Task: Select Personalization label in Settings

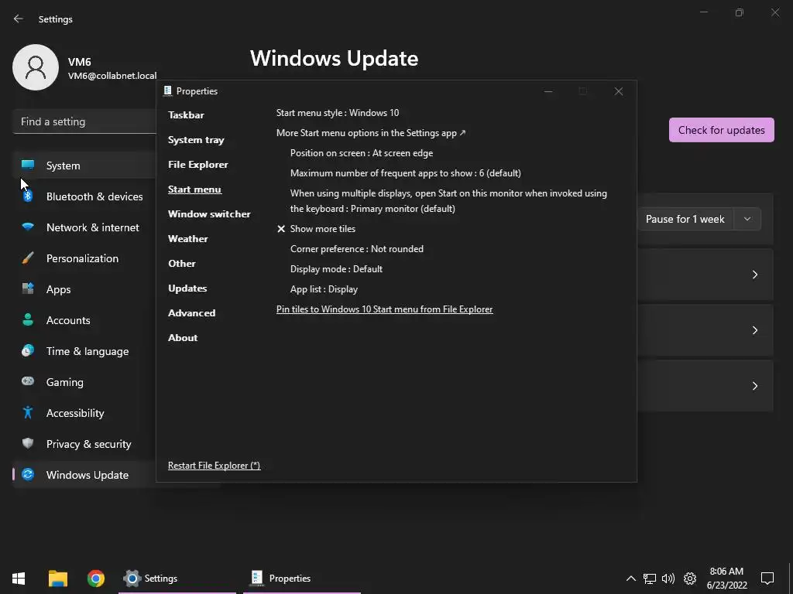Action: [x=82, y=258]
